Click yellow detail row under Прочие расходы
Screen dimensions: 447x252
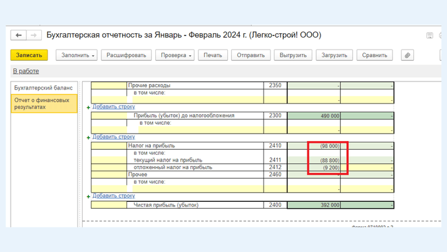pyautogui.click(x=198, y=100)
